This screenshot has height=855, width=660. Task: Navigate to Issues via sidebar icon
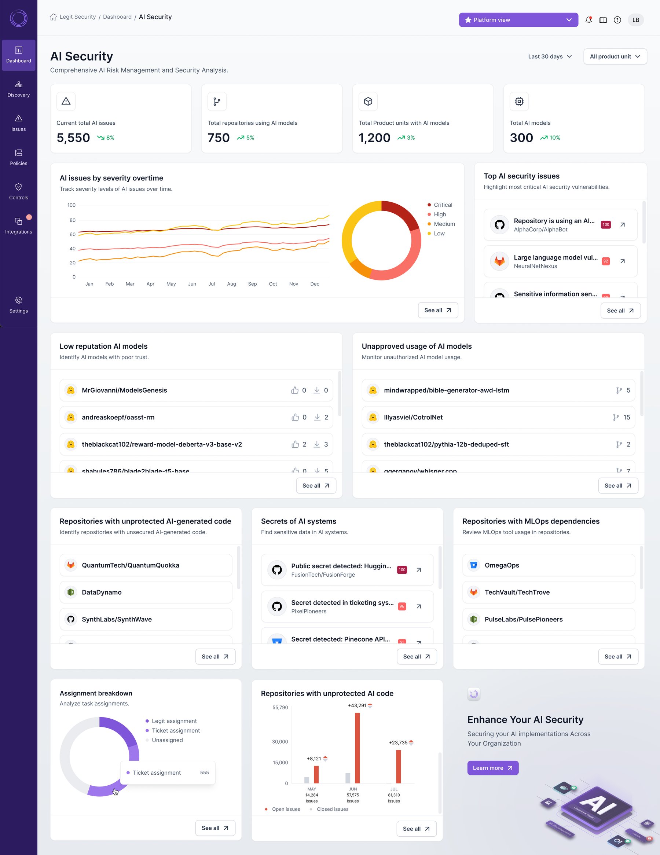click(x=18, y=122)
